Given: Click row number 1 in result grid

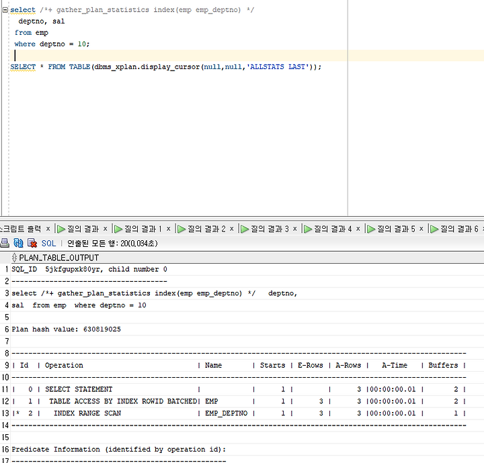Looking at the screenshot, I should [x=7, y=270].
